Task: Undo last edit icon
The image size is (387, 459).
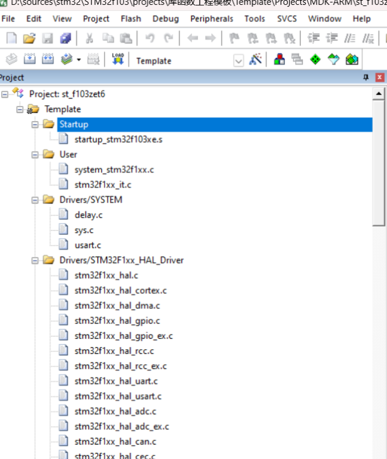Action: pos(150,38)
